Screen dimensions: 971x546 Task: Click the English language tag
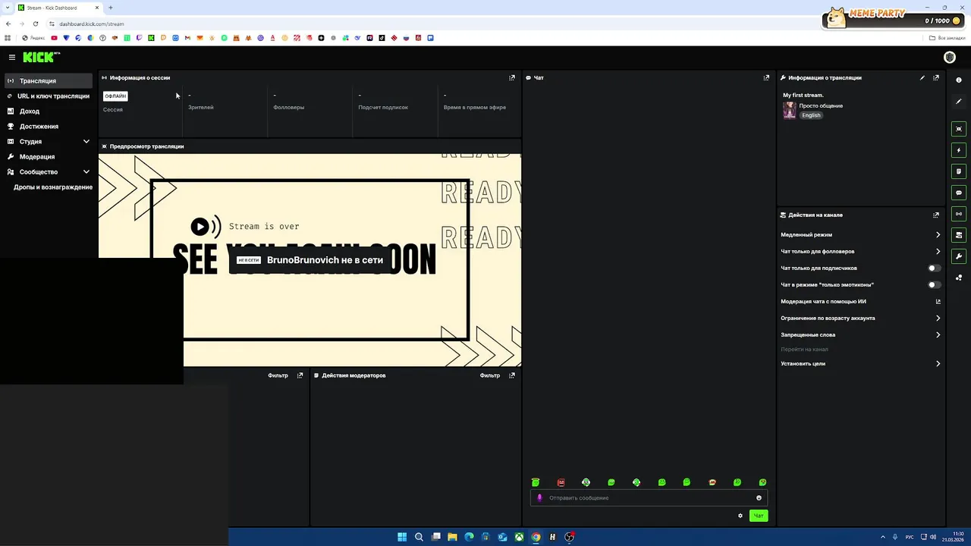pos(811,115)
